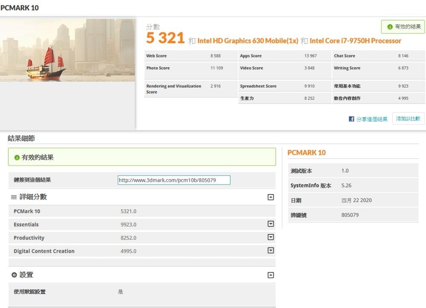Viewport: 426px width, 308px height.
Task: Open Intel Core i7-9750H Processor link
Action: [x=355, y=41]
